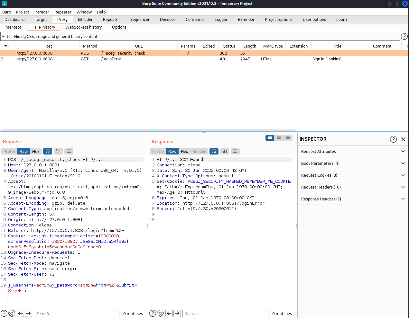
Task: Focus the Request search field
Action: click(77, 314)
